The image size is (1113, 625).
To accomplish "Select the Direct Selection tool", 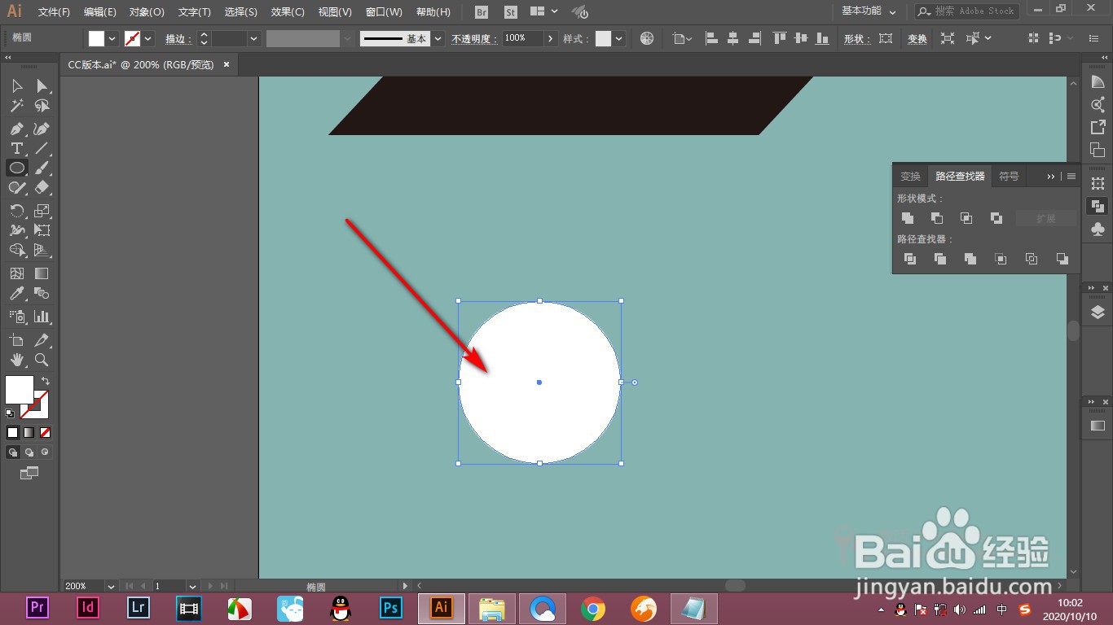I will [x=42, y=86].
